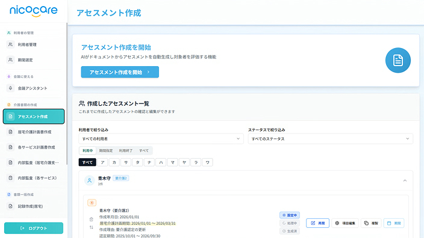Viewport: 424px width, 238px height.
Task: Click the orange number 1 badge
Action: click(92, 203)
